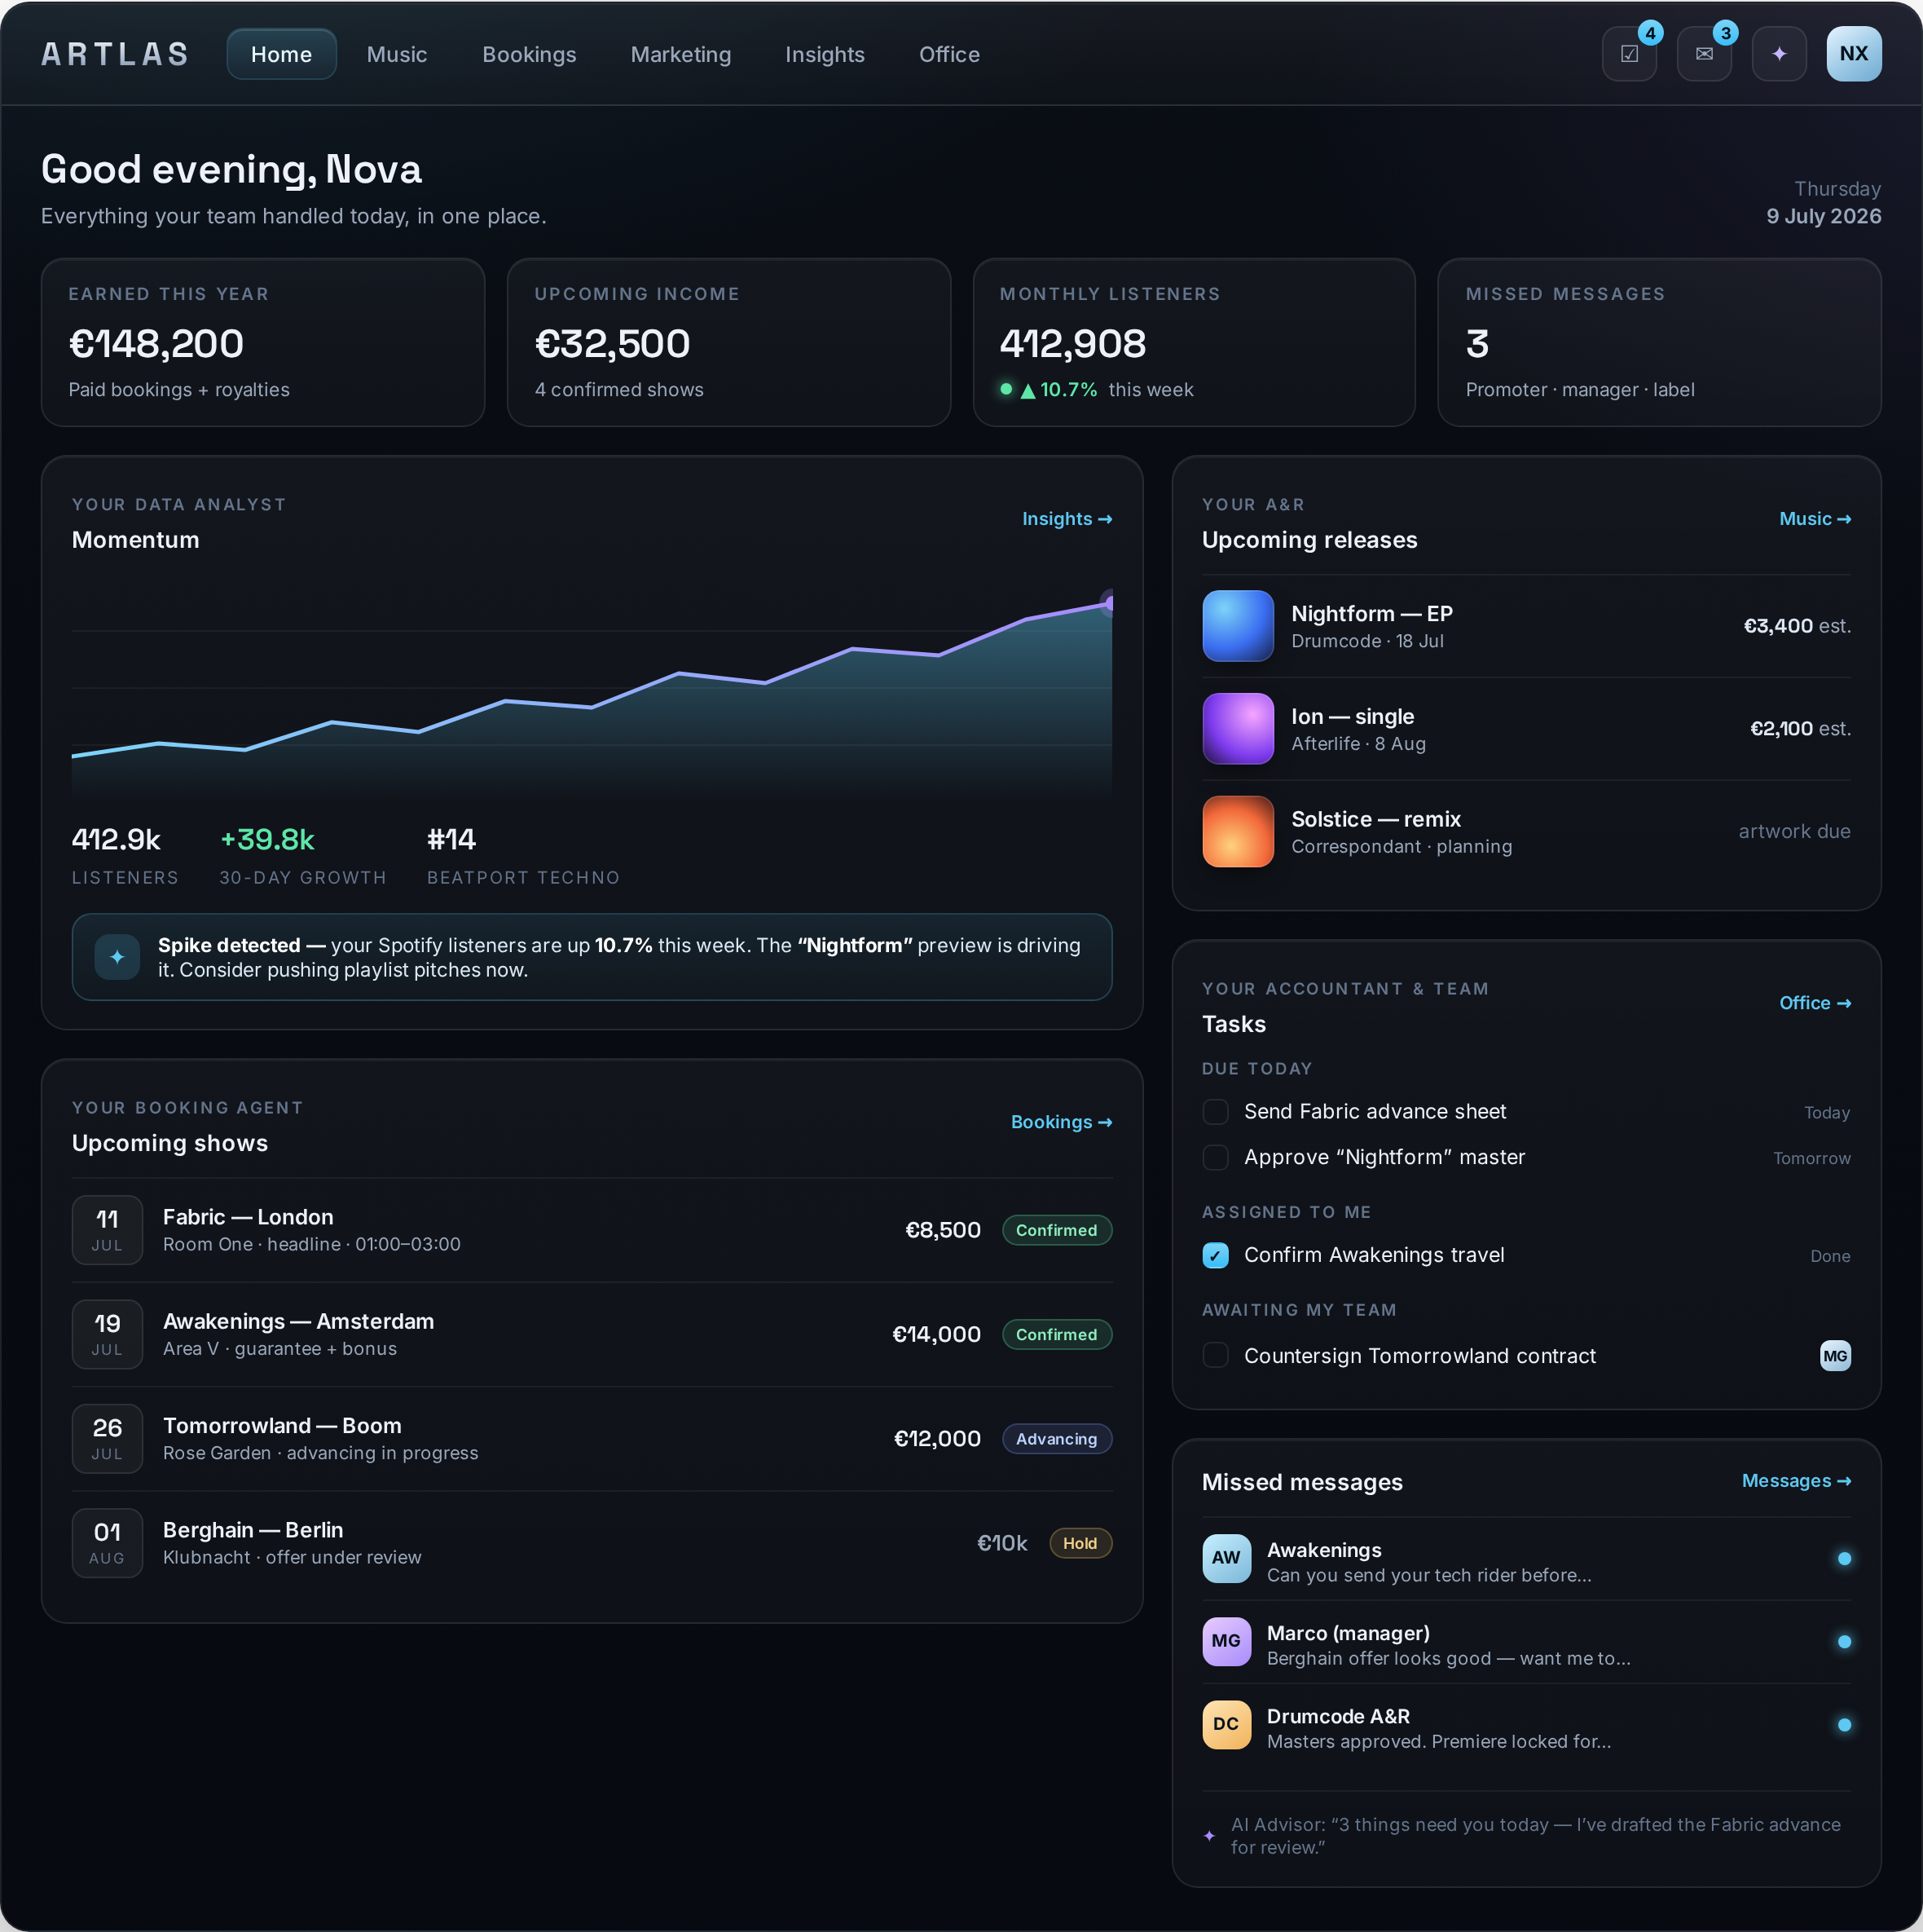Click the "artwork due" status text
1923x1932 pixels.
click(x=1794, y=832)
